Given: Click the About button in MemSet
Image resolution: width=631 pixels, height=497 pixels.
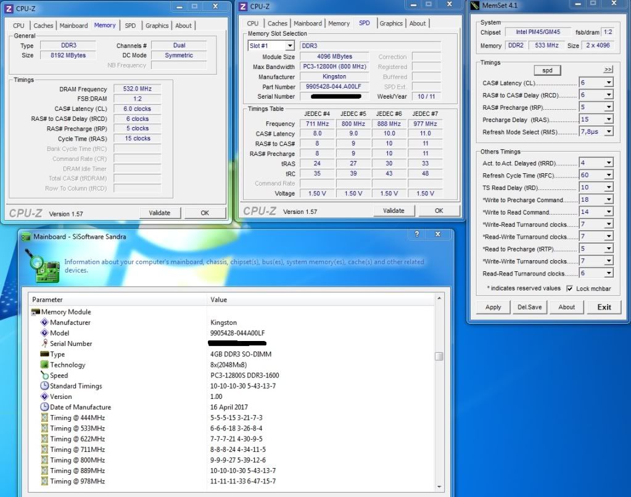Looking at the screenshot, I should point(567,307).
